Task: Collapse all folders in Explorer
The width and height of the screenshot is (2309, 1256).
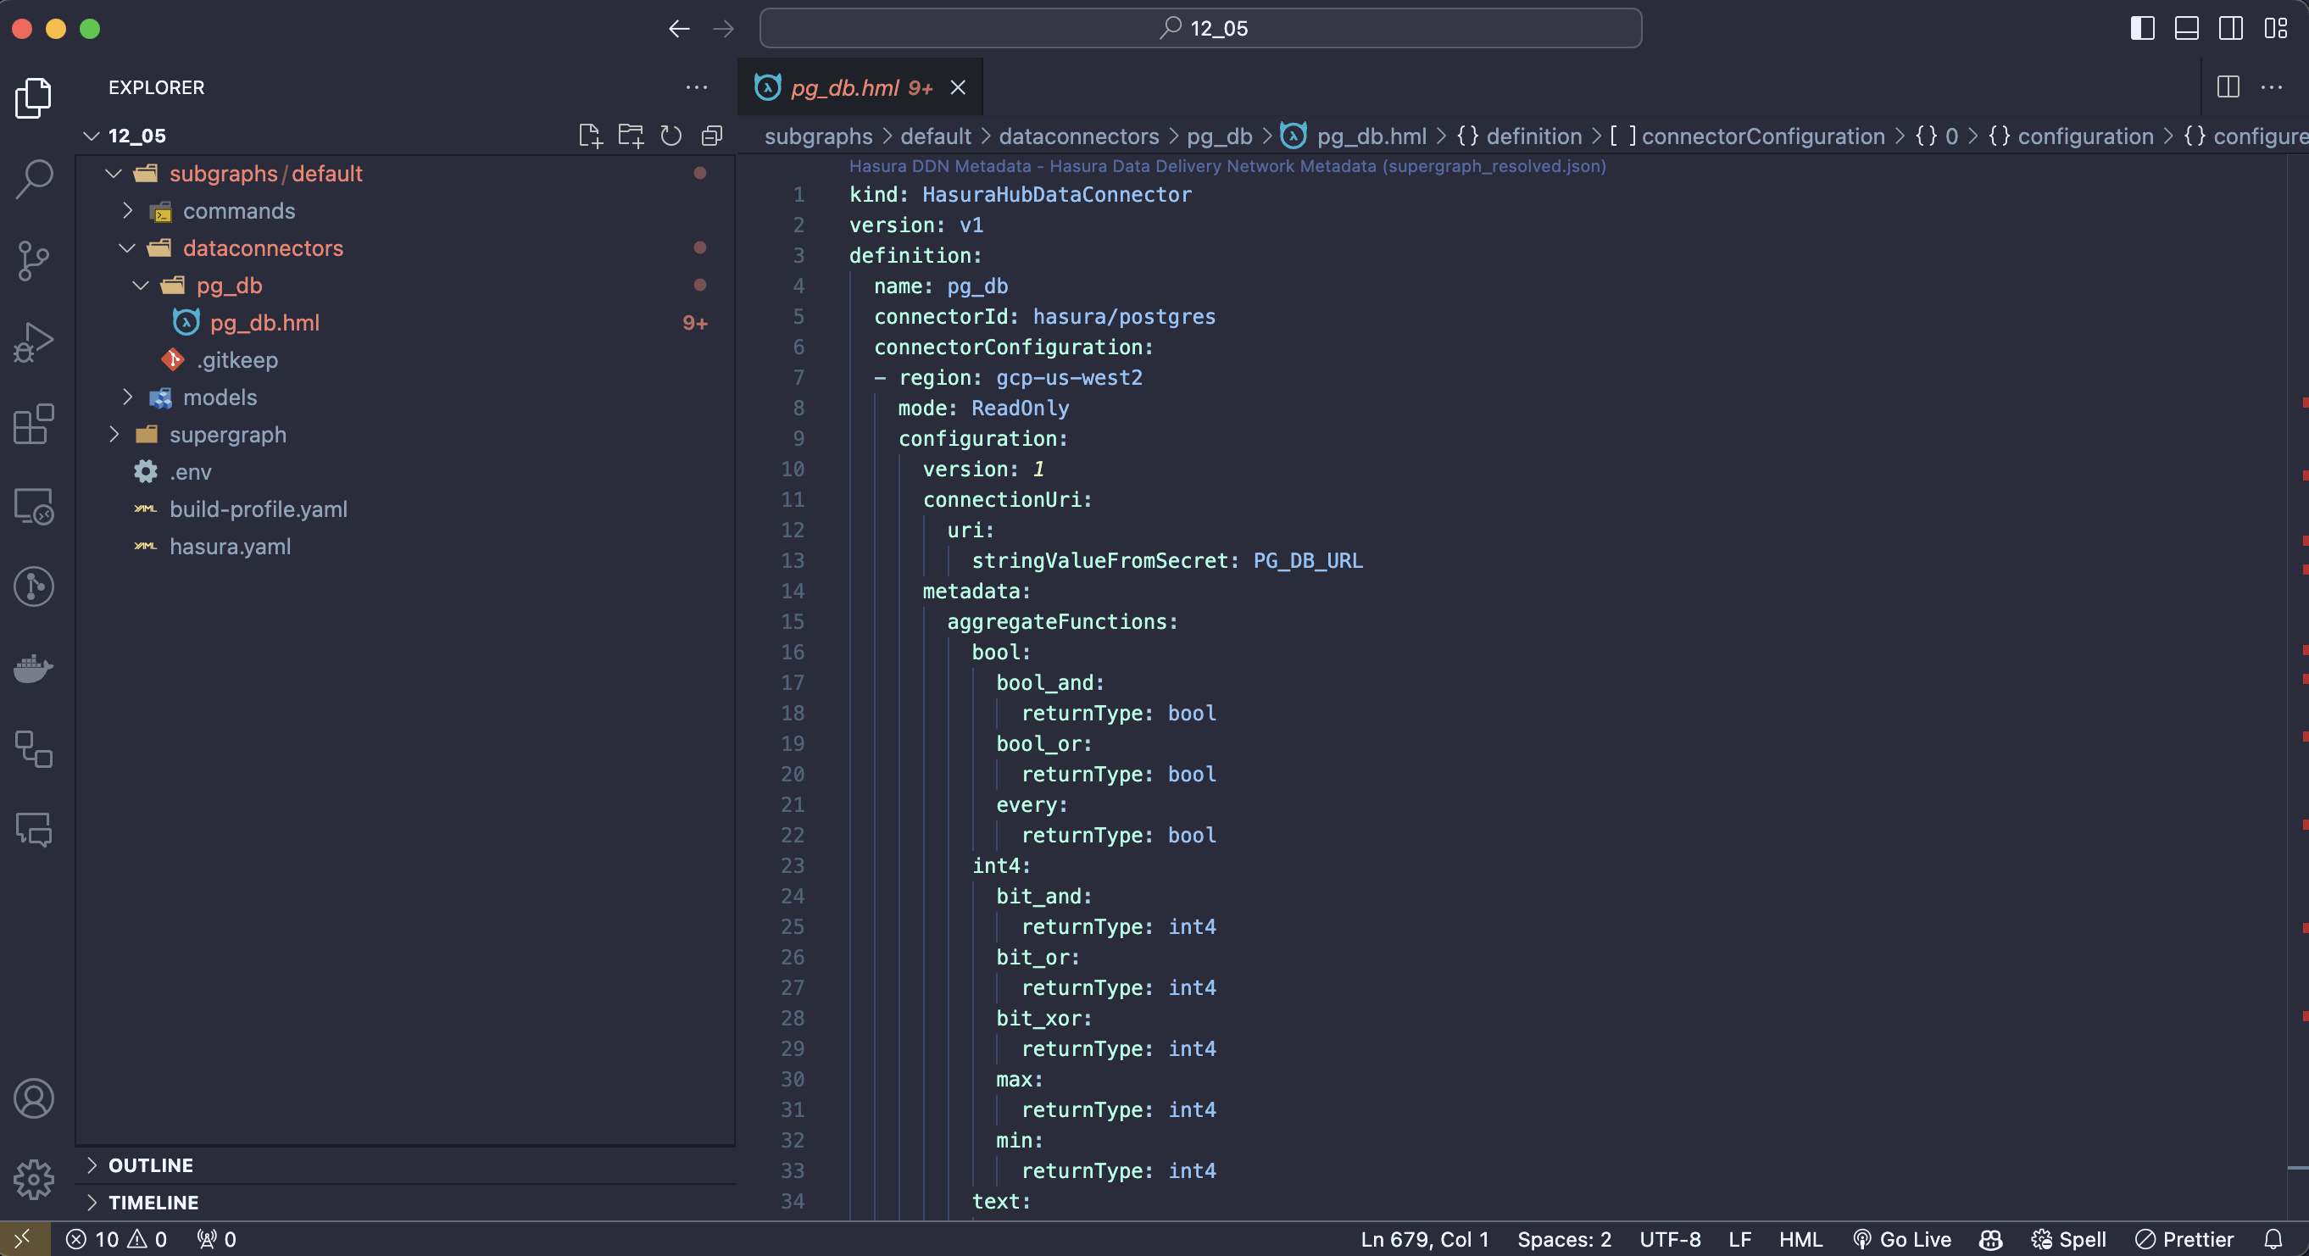Action: (712, 136)
